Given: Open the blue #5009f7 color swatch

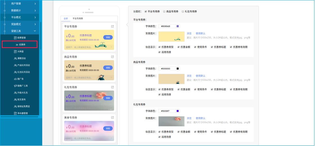Looking at the screenshot, I should pyautogui.click(x=177, y=111).
